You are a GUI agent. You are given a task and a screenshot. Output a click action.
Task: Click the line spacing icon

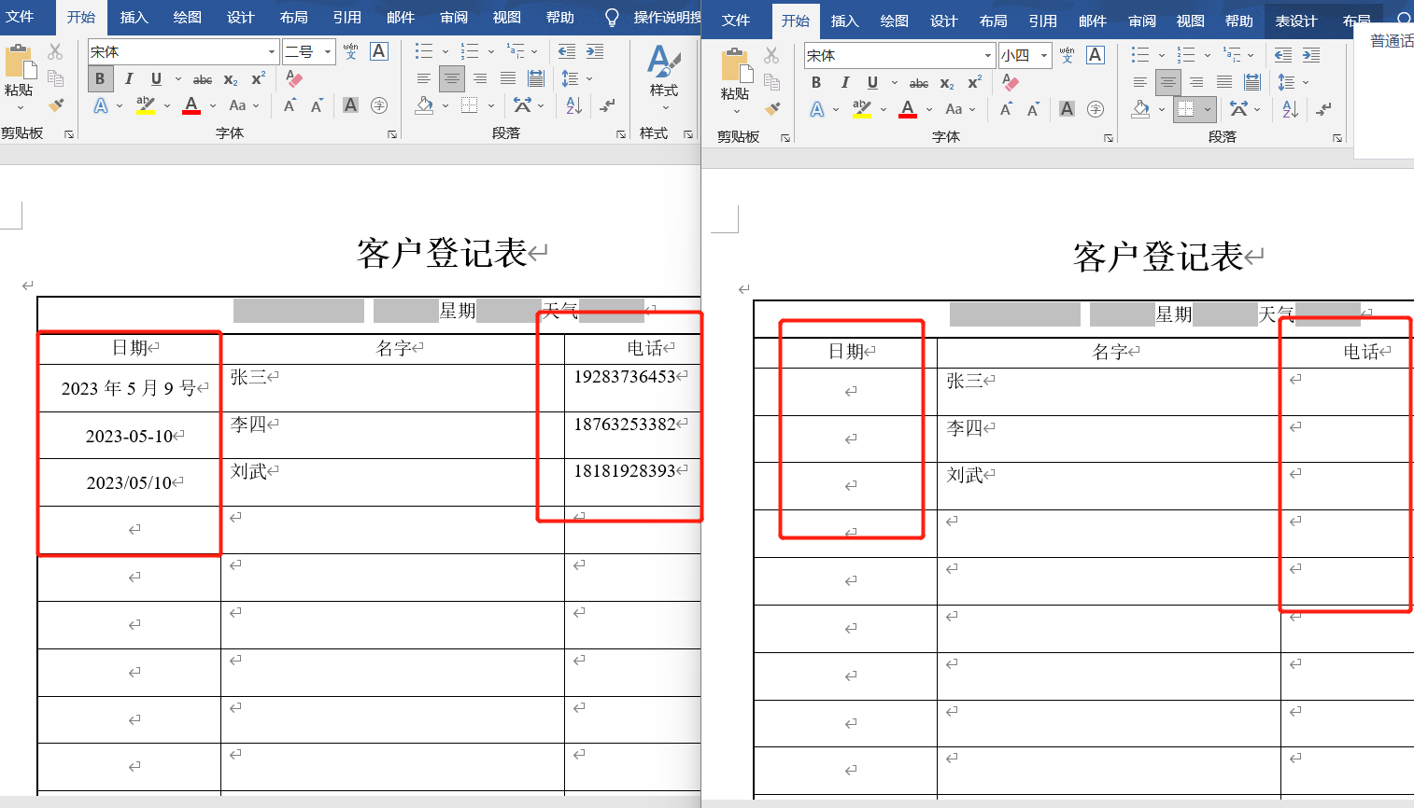[x=570, y=78]
